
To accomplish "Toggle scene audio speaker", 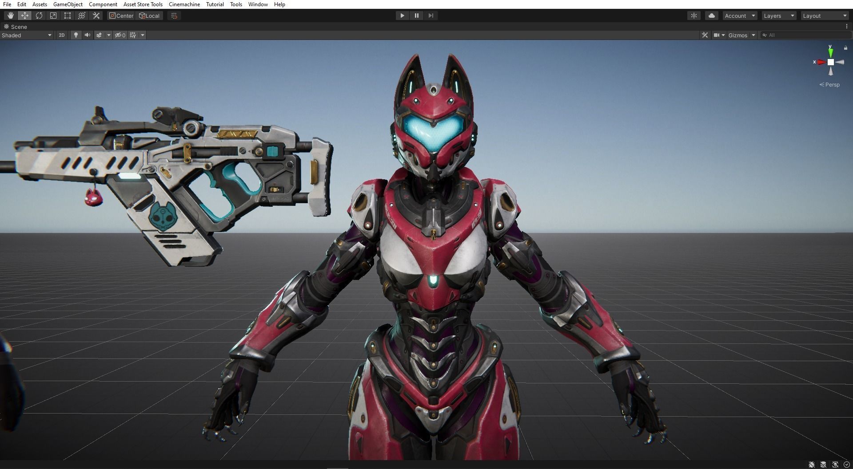I will (88, 35).
